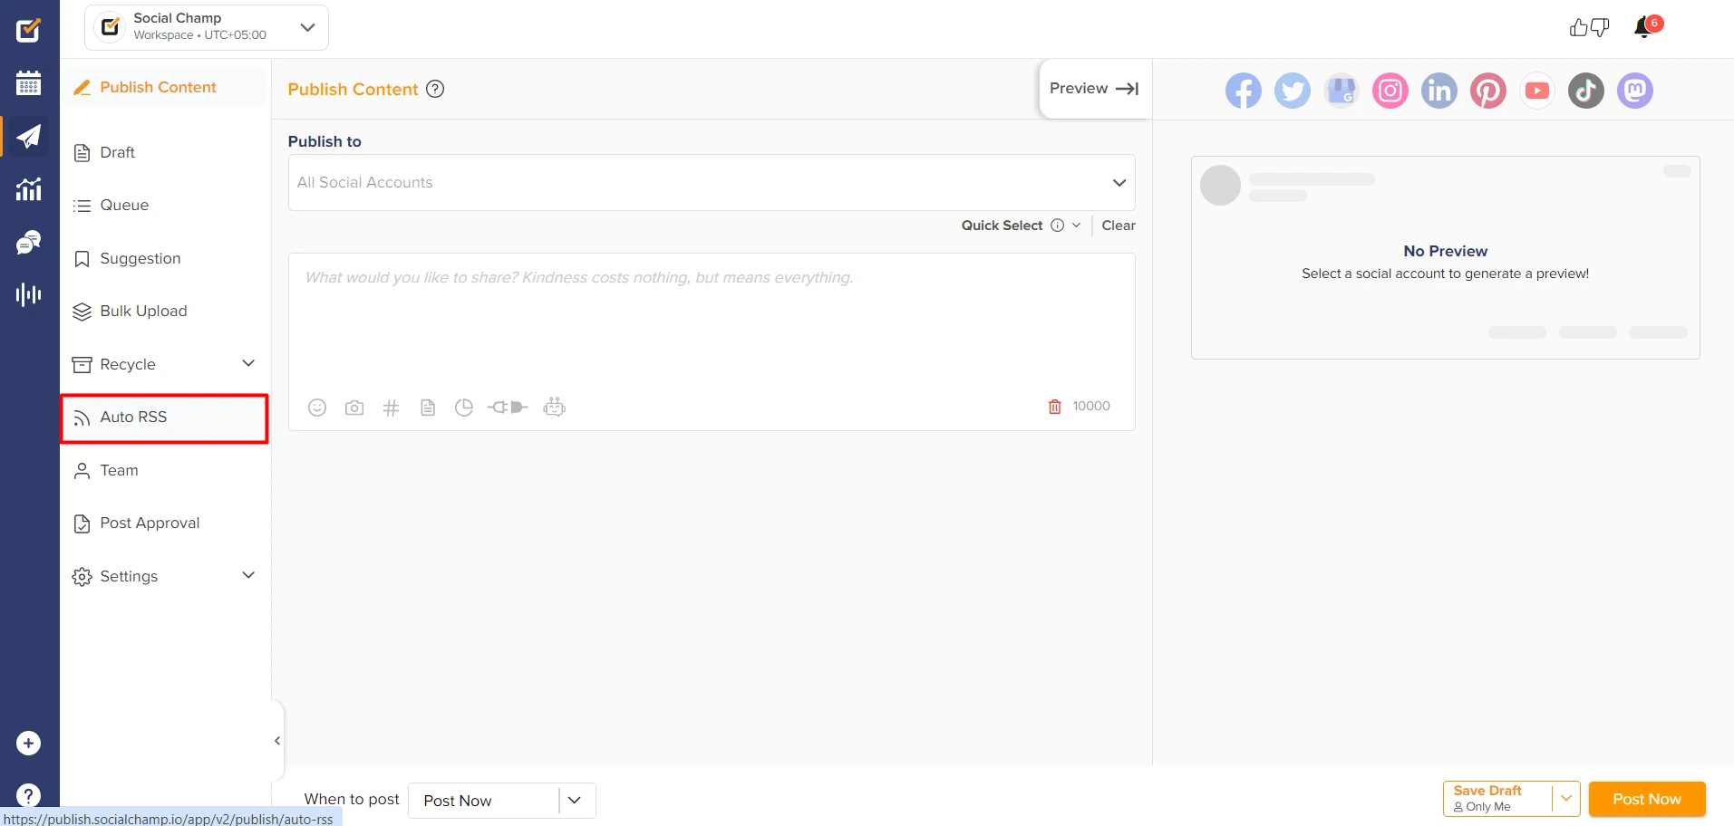Collapse the sidebar with the arrow handle
The height and width of the screenshot is (826, 1734).
(277, 741)
